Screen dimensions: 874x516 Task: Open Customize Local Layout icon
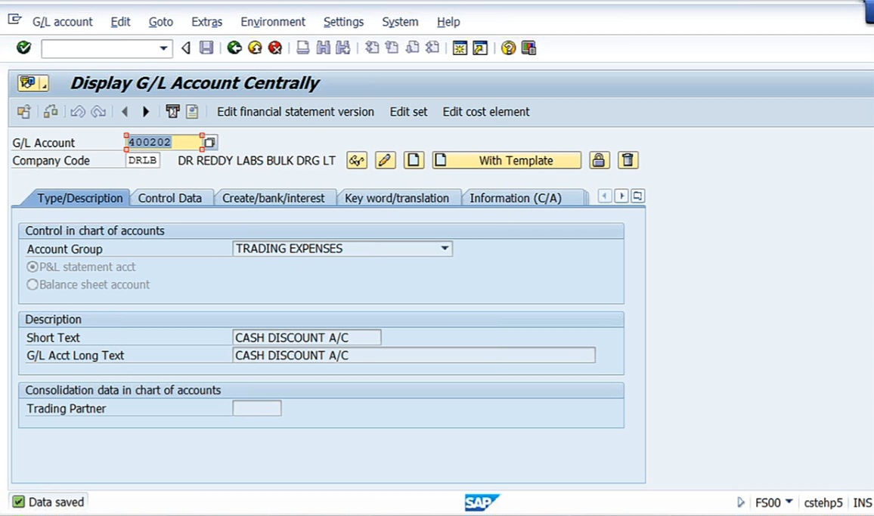pos(528,48)
